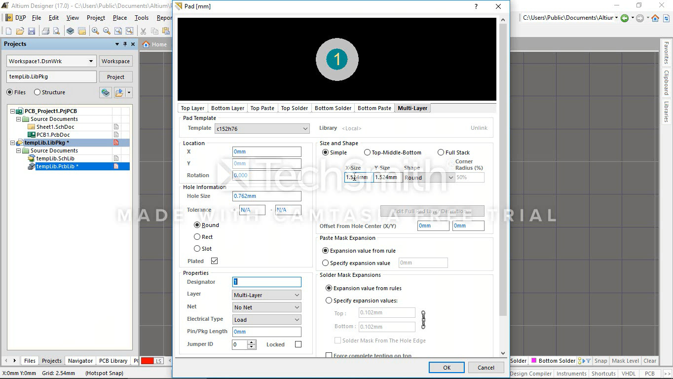This screenshot has height=379, width=673.
Task: Click the Home page icon in navigation bar
Action: click(655, 18)
